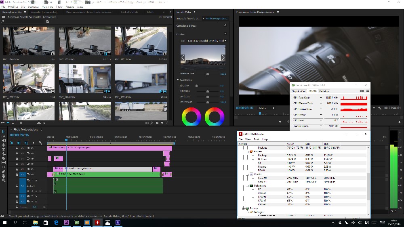This screenshot has height=227, width=404.
Task: Collapse the Regolazioni section
Action: click(x=178, y=80)
